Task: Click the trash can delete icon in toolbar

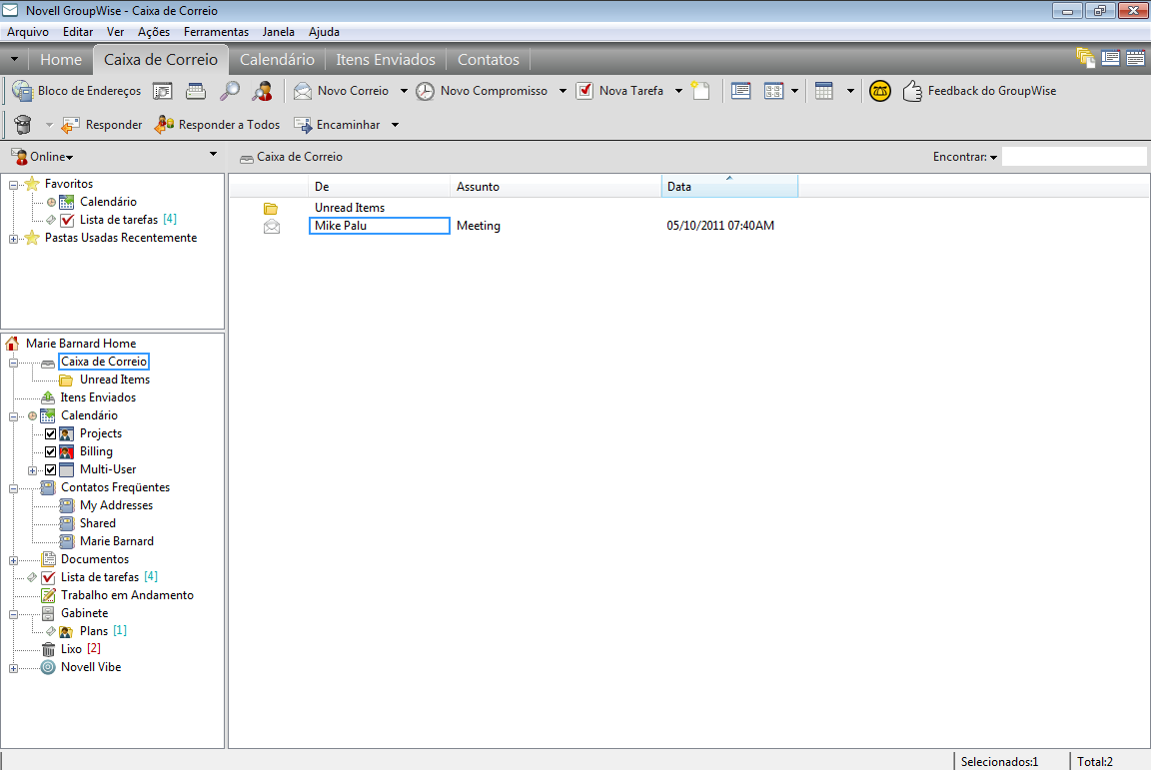Action: point(23,125)
